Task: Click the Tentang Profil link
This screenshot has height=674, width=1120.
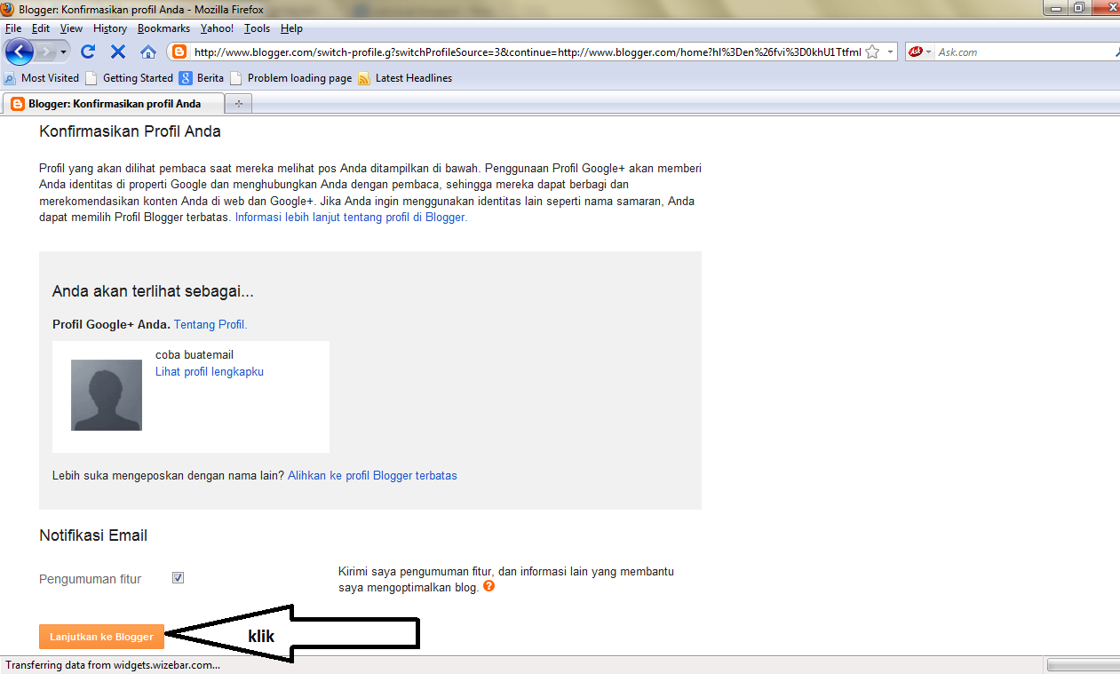Action: click(x=210, y=324)
